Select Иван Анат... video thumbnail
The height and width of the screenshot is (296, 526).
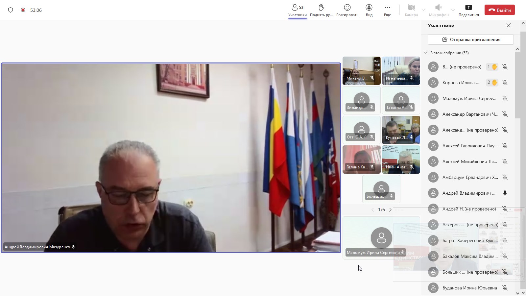point(401,160)
